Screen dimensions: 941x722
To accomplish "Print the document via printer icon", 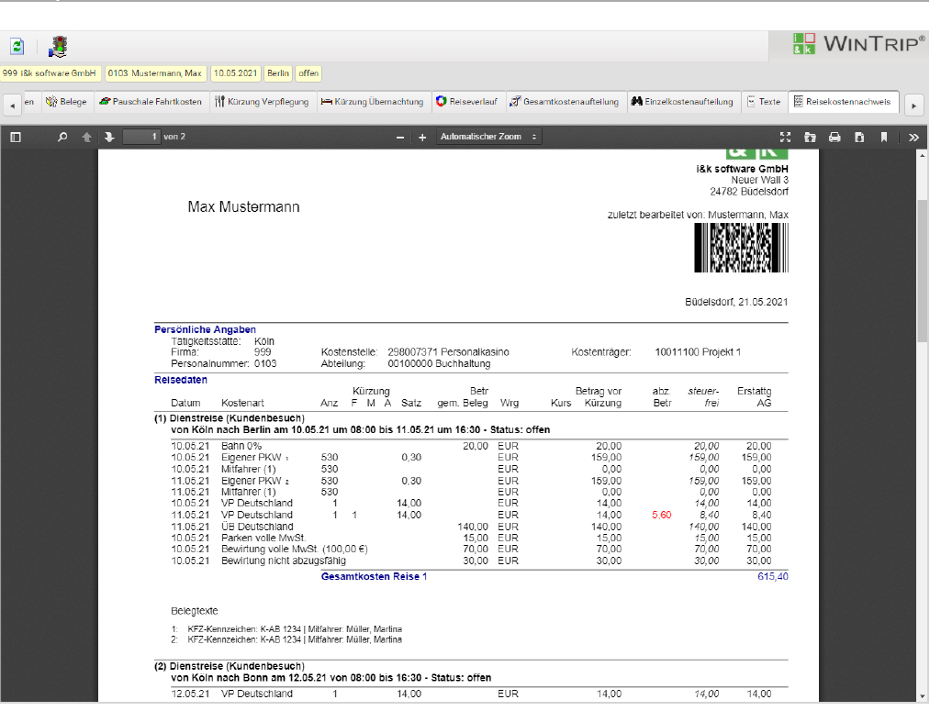I will 835,137.
